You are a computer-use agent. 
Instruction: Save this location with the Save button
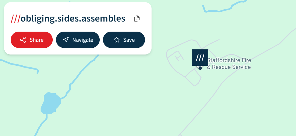[x=124, y=40]
